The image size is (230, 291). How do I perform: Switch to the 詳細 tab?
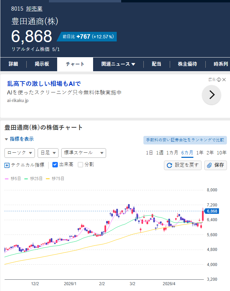(x=13, y=64)
